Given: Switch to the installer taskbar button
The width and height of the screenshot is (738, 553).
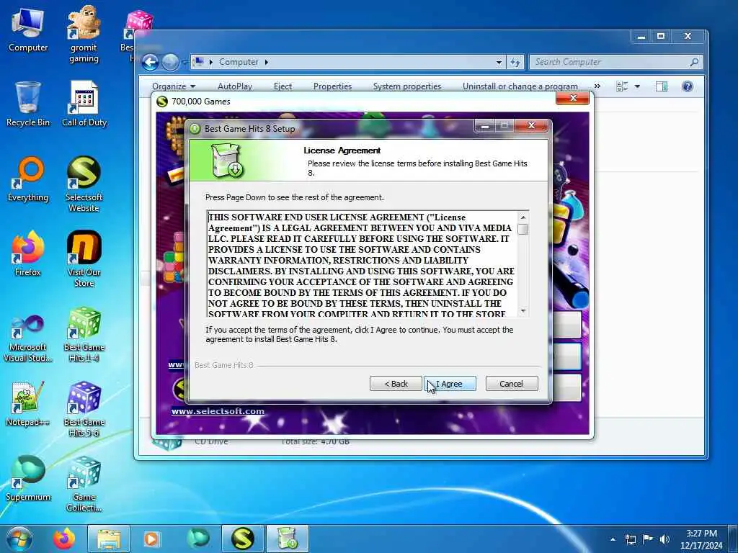Looking at the screenshot, I should point(288,539).
